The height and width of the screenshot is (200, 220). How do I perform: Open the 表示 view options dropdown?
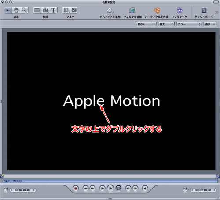point(210,24)
